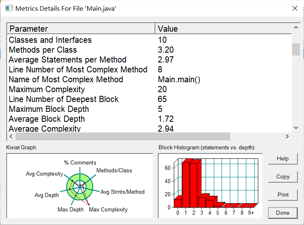Viewport: 304px width, 225px height.
Task: Click the horizontal scrollbar thumb
Action: pos(123,136)
